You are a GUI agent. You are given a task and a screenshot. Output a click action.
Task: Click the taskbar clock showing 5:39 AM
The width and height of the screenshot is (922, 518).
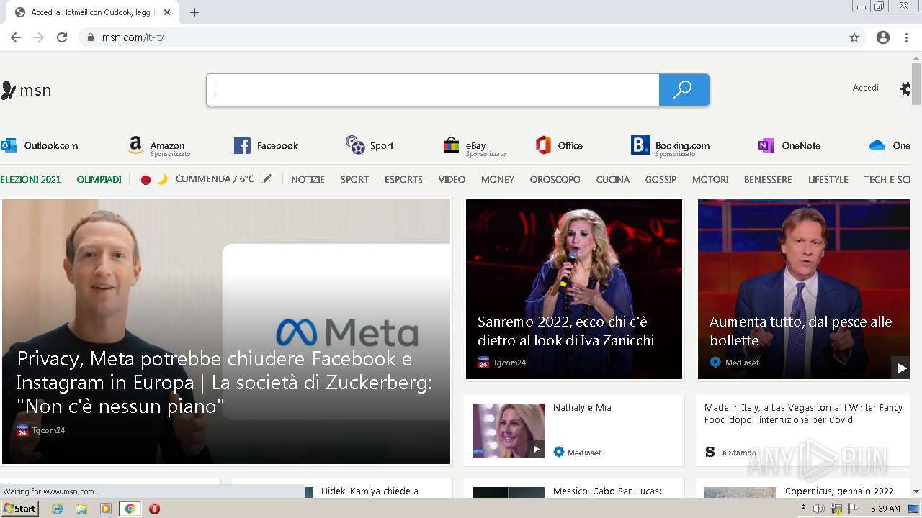[x=885, y=509]
